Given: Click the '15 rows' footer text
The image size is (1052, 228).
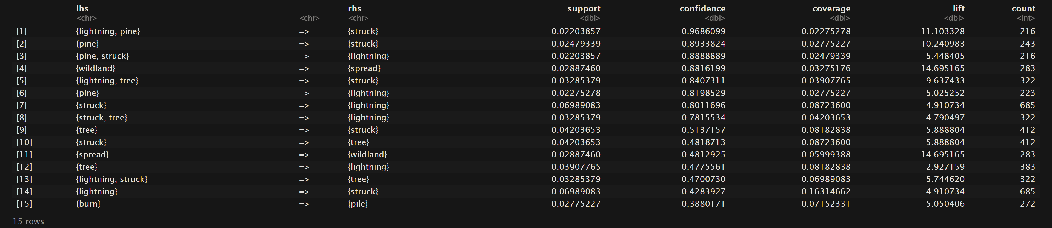Looking at the screenshot, I should click(x=28, y=221).
